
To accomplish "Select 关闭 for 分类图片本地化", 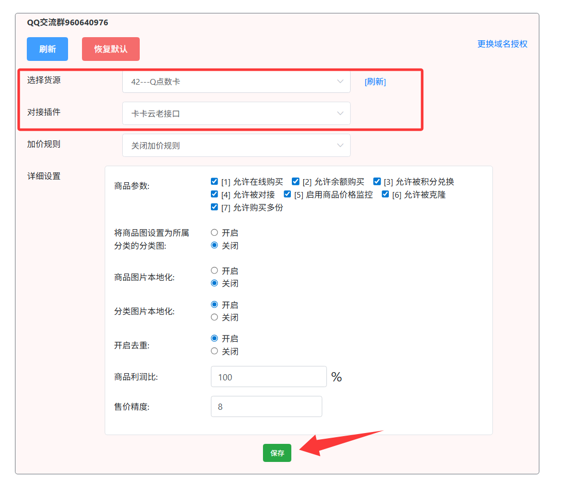I will pos(214,317).
